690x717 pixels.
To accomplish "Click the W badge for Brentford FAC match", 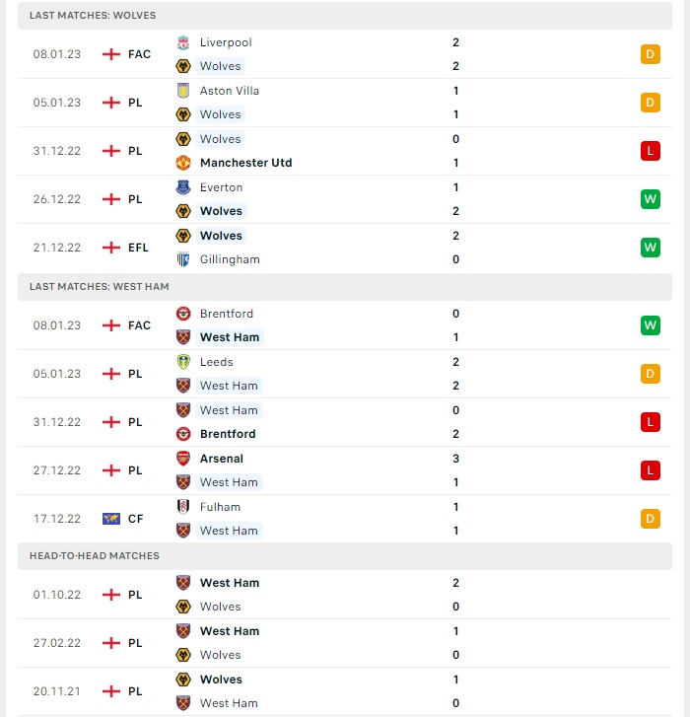I will coord(651,325).
